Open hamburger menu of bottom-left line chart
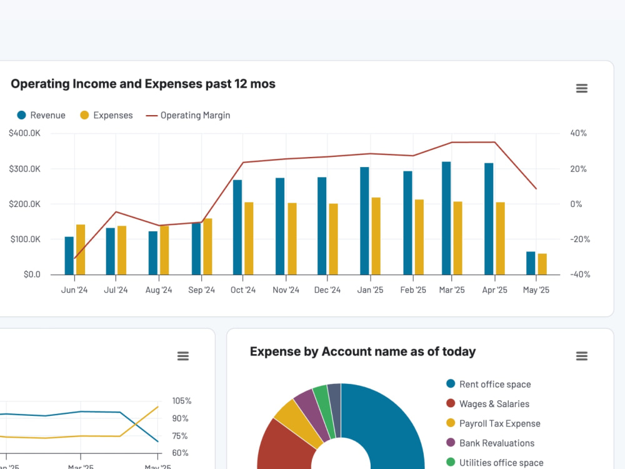The image size is (625, 469). (x=183, y=356)
